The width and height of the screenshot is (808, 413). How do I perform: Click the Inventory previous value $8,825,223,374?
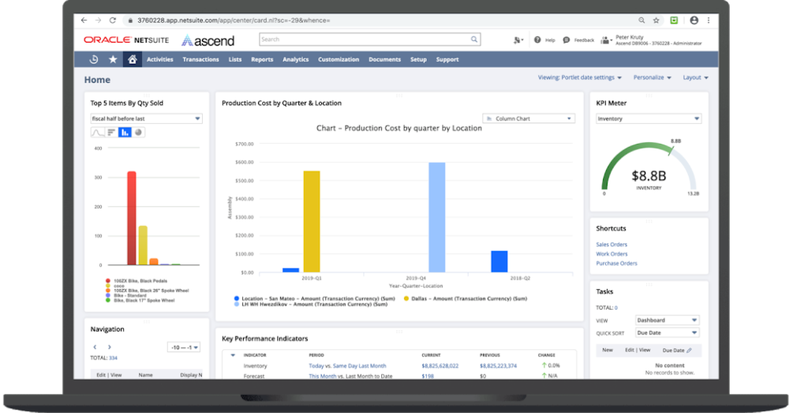pos(499,366)
